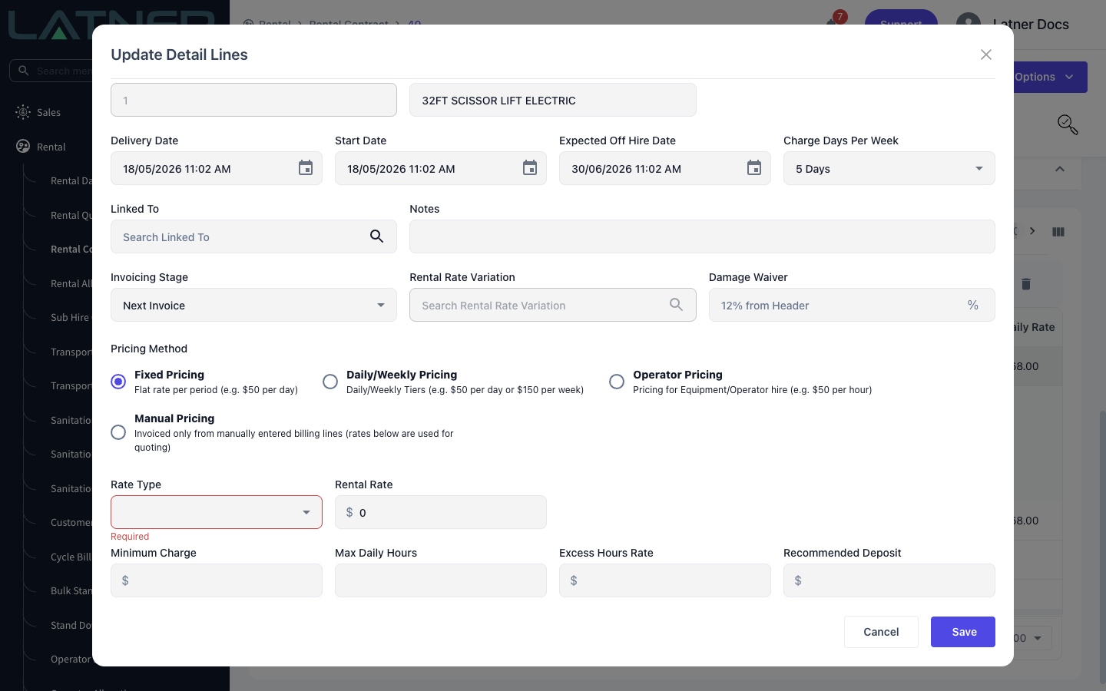The height and width of the screenshot is (691, 1106).
Task: Open Charge Days Per Week dropdown
Action: [889, 168]
